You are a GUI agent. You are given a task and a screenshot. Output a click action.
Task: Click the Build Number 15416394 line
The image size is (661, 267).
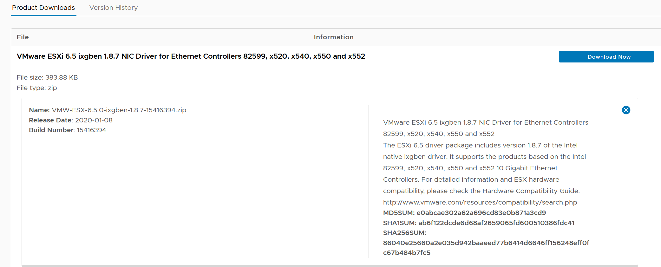tap(68, 130)
